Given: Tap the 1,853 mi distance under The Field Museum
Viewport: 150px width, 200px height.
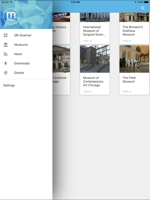Looking at the screenshot, I should (127, 91).
